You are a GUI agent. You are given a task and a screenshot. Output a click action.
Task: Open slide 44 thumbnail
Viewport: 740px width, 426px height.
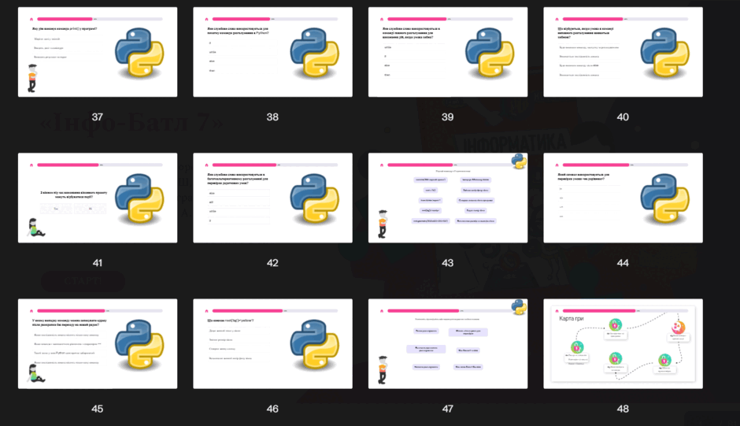(623, 198)
